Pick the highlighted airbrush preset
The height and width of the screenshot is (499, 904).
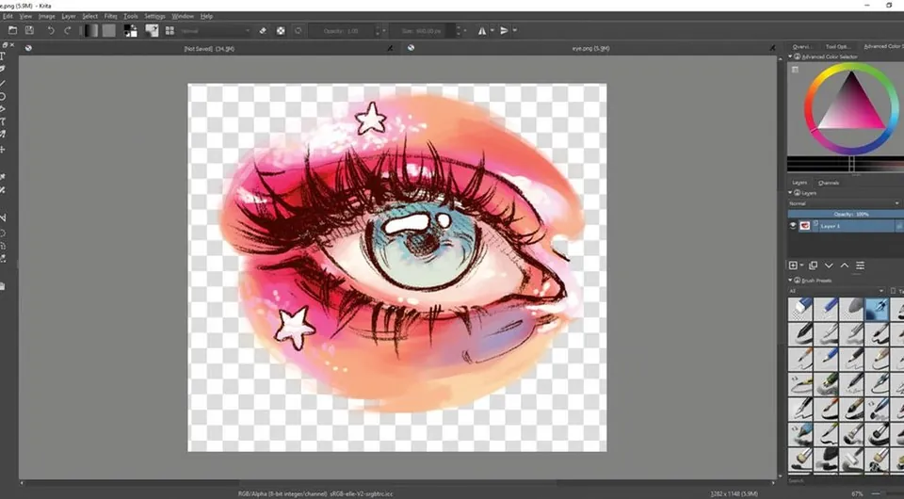click(x=877, y=309)
